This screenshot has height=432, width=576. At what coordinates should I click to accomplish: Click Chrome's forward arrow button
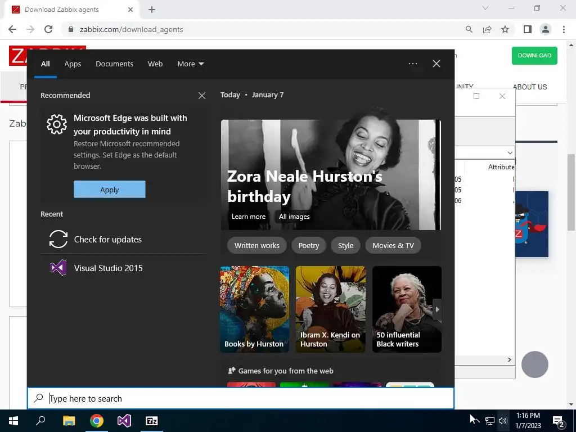click(30, 29)
